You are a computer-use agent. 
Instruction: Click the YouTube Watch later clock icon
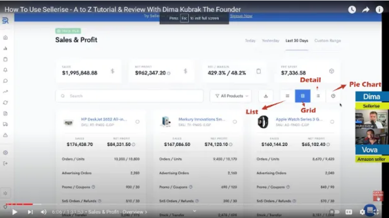352,9
